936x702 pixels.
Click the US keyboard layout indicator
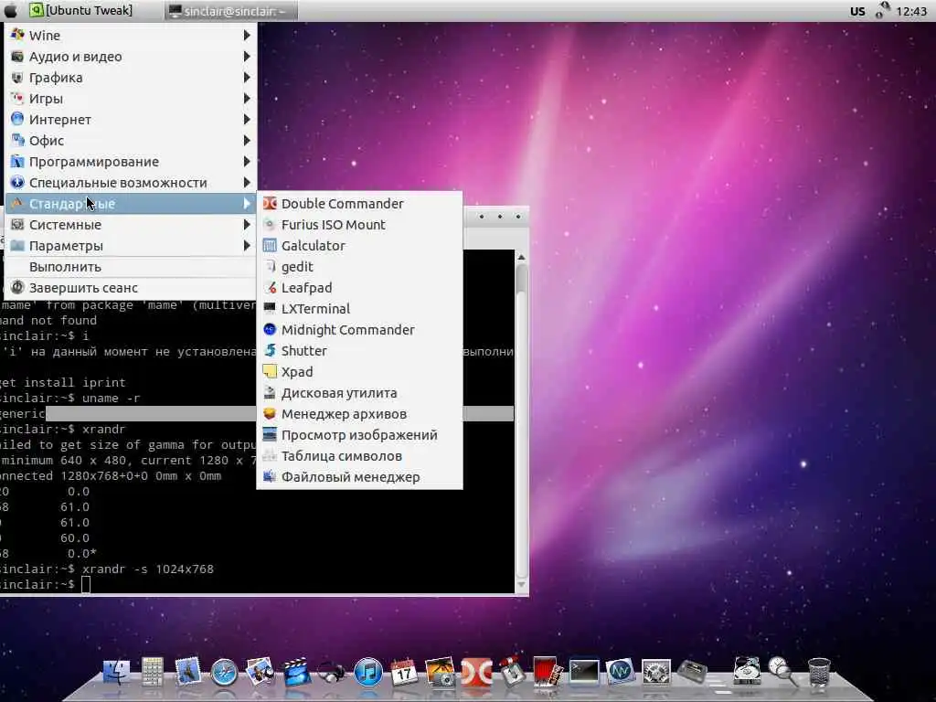click(857, 11)
